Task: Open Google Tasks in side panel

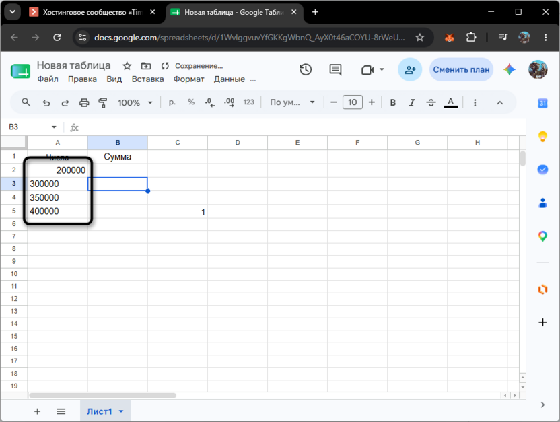Action: click(542, 169)
